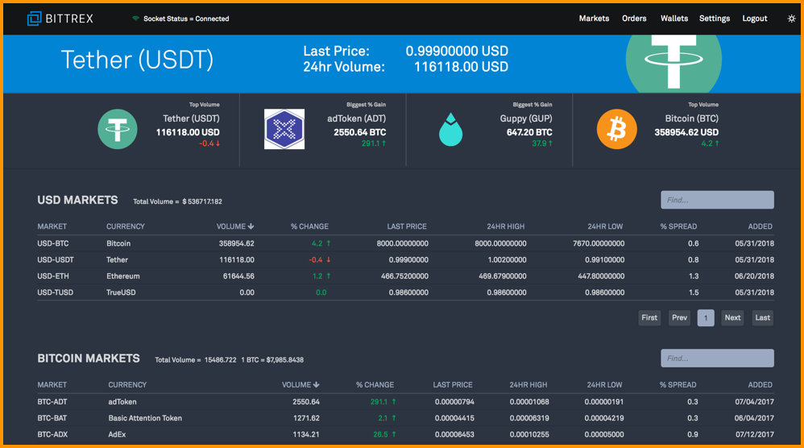
Task: Click Guppy (GUP) Biggest Gain card title
Action: pos(526,118)
